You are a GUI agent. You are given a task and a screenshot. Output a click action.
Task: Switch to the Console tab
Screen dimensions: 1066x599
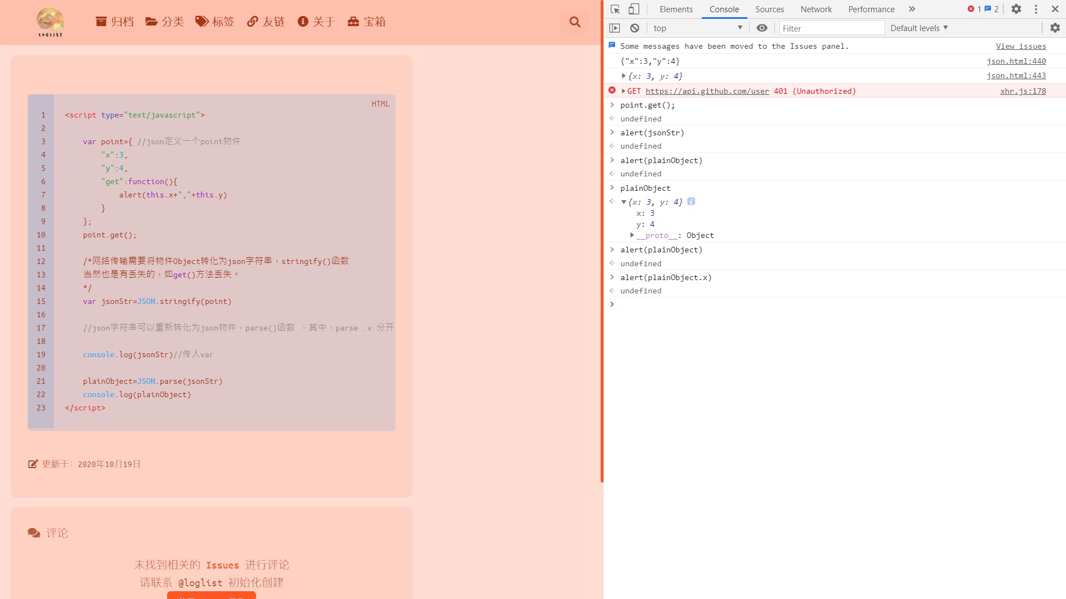click(724, 9)
